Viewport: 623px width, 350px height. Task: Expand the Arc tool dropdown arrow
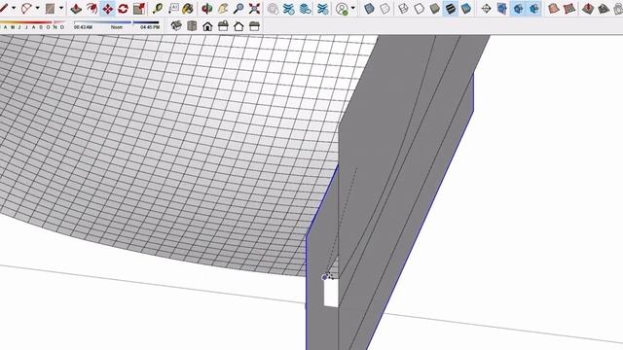click(x=37, y=8)
